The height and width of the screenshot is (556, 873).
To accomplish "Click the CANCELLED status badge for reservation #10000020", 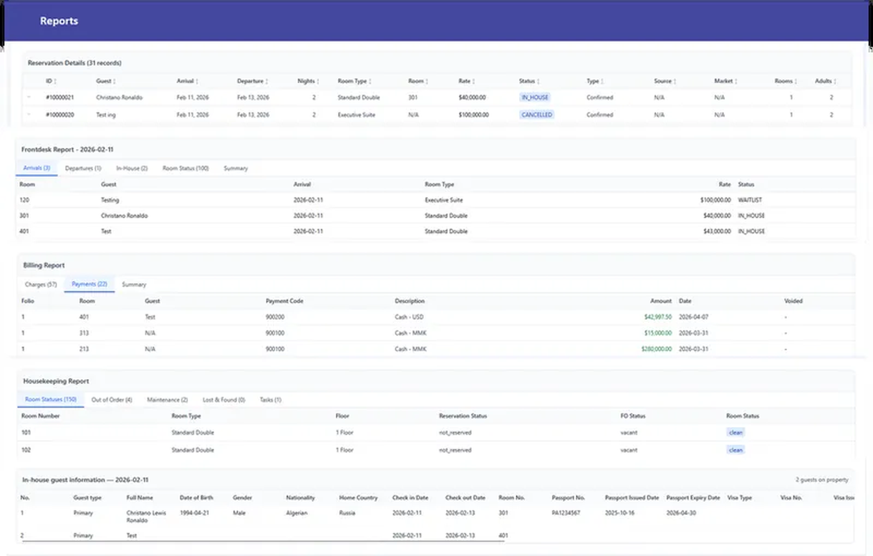I will (537, 115).
